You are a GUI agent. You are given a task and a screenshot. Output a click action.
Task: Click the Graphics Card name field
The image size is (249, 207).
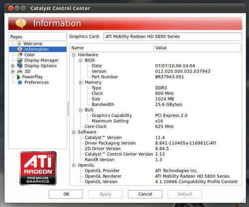(x=173, y=36)
